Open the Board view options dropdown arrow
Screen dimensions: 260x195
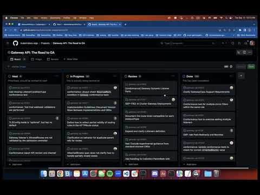click(24, 59)
